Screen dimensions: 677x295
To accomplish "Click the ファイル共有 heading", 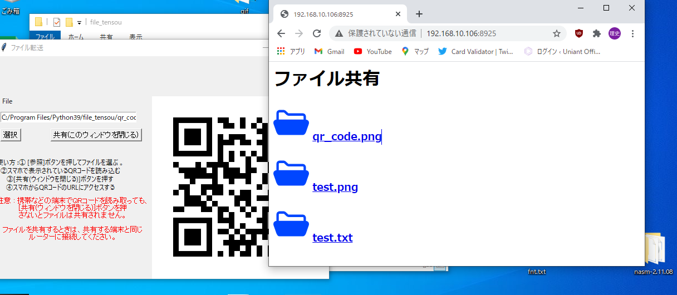I will tap(327, 78).
